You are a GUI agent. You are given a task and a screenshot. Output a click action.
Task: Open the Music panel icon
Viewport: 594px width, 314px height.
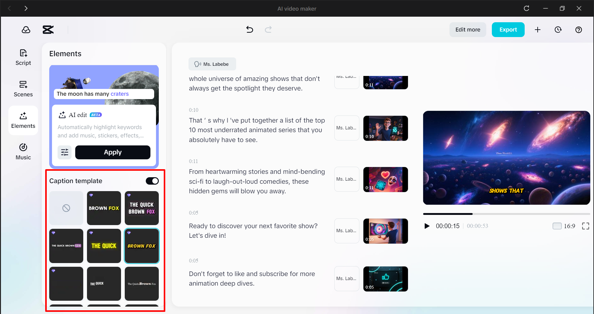(x=23, y=151)
